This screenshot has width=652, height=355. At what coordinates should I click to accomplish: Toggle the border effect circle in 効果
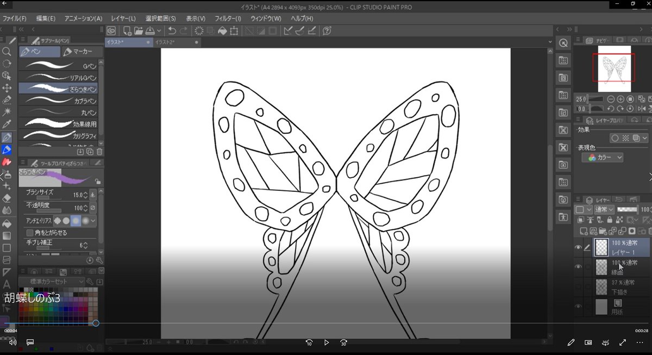pos(615,139)
